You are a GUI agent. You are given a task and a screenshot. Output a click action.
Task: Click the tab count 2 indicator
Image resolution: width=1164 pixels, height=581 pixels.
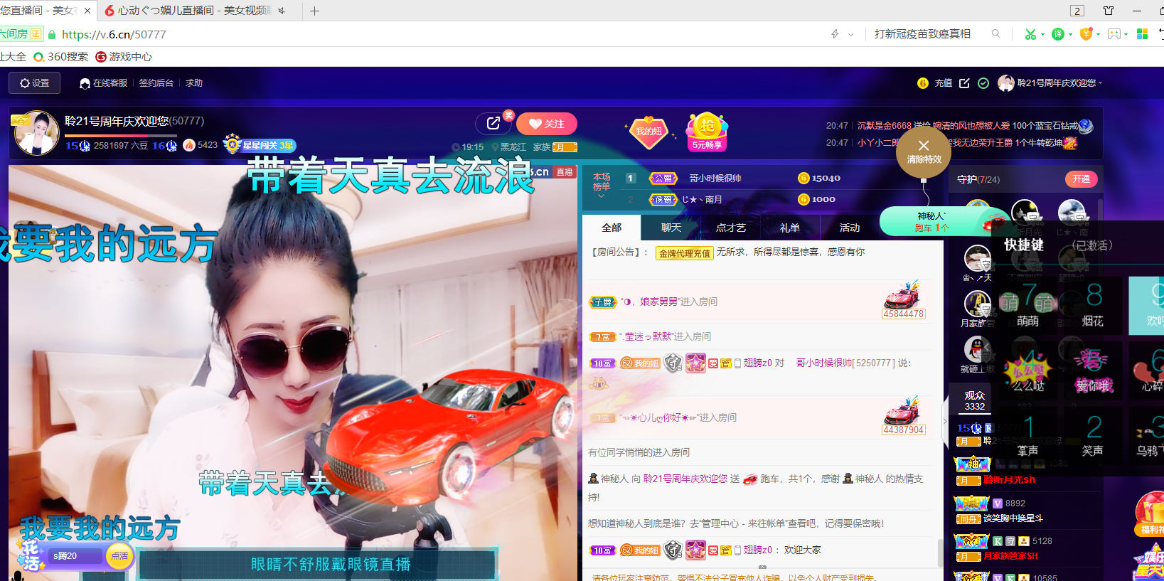coord(1077,11)
